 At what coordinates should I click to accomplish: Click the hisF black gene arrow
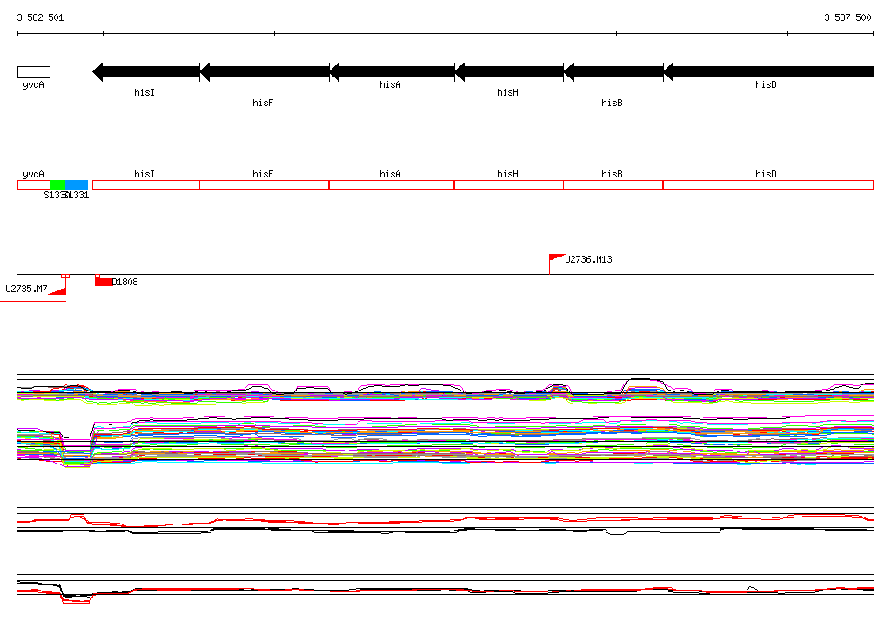[x=265, y=72]
